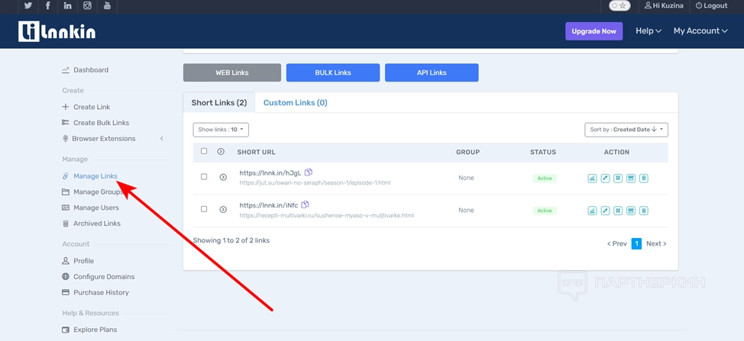View statistics for lnnk.in/iNfc link
The image size is (744, 341).
pyautogui.click(x=592, y=211)
